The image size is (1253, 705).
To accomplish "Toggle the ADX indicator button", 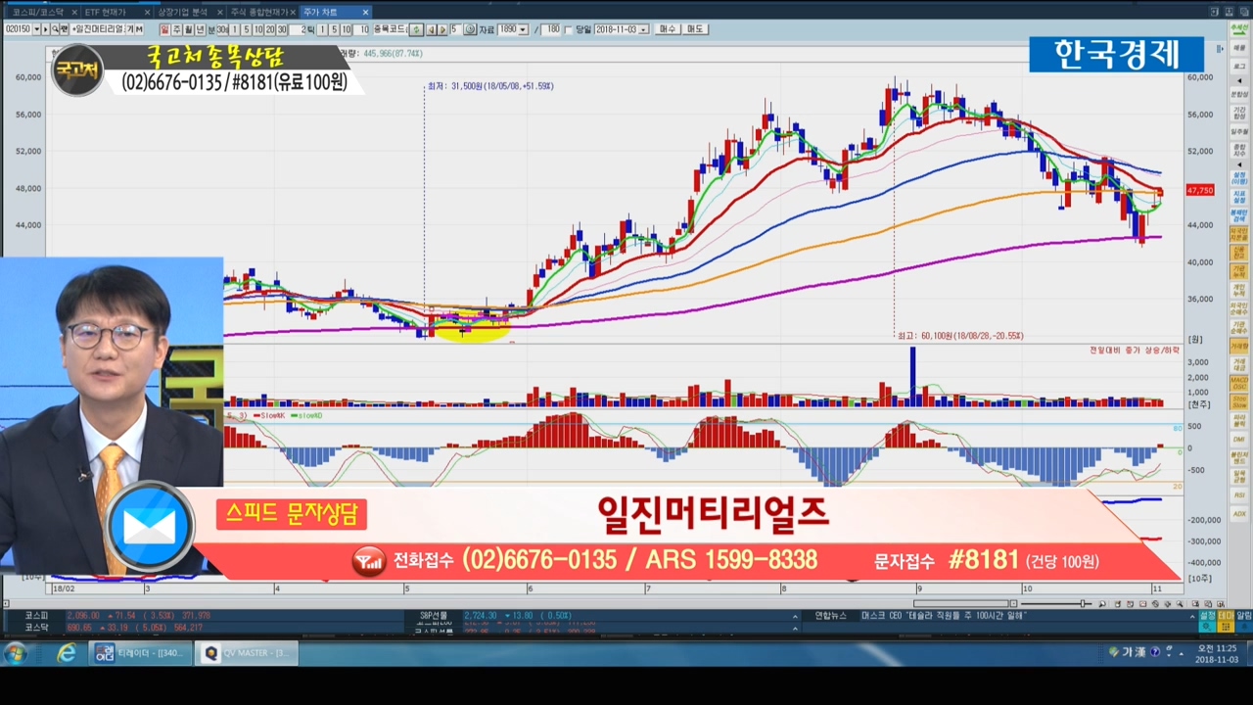I will [1239, 514].
